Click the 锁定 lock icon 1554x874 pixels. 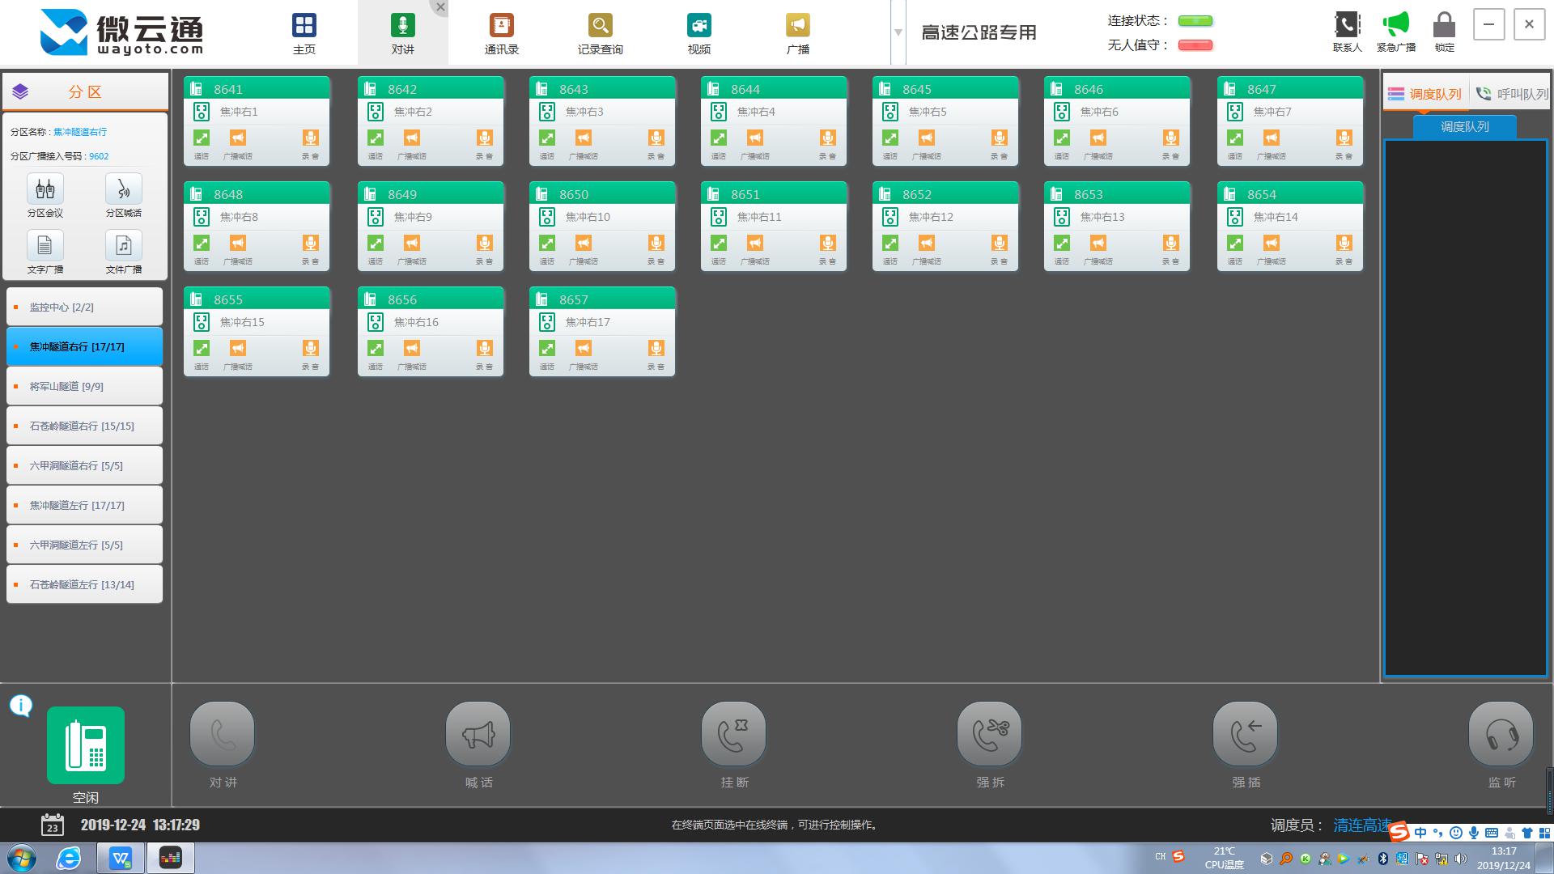click(x=1444, y=26)
